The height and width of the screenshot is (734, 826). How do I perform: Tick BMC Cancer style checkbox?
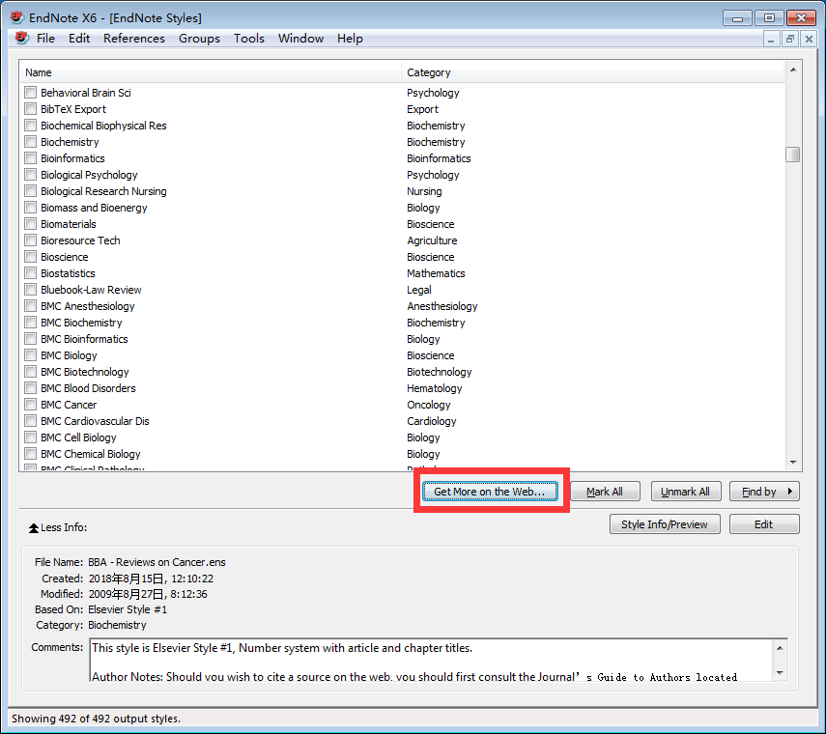pos(31,405)
